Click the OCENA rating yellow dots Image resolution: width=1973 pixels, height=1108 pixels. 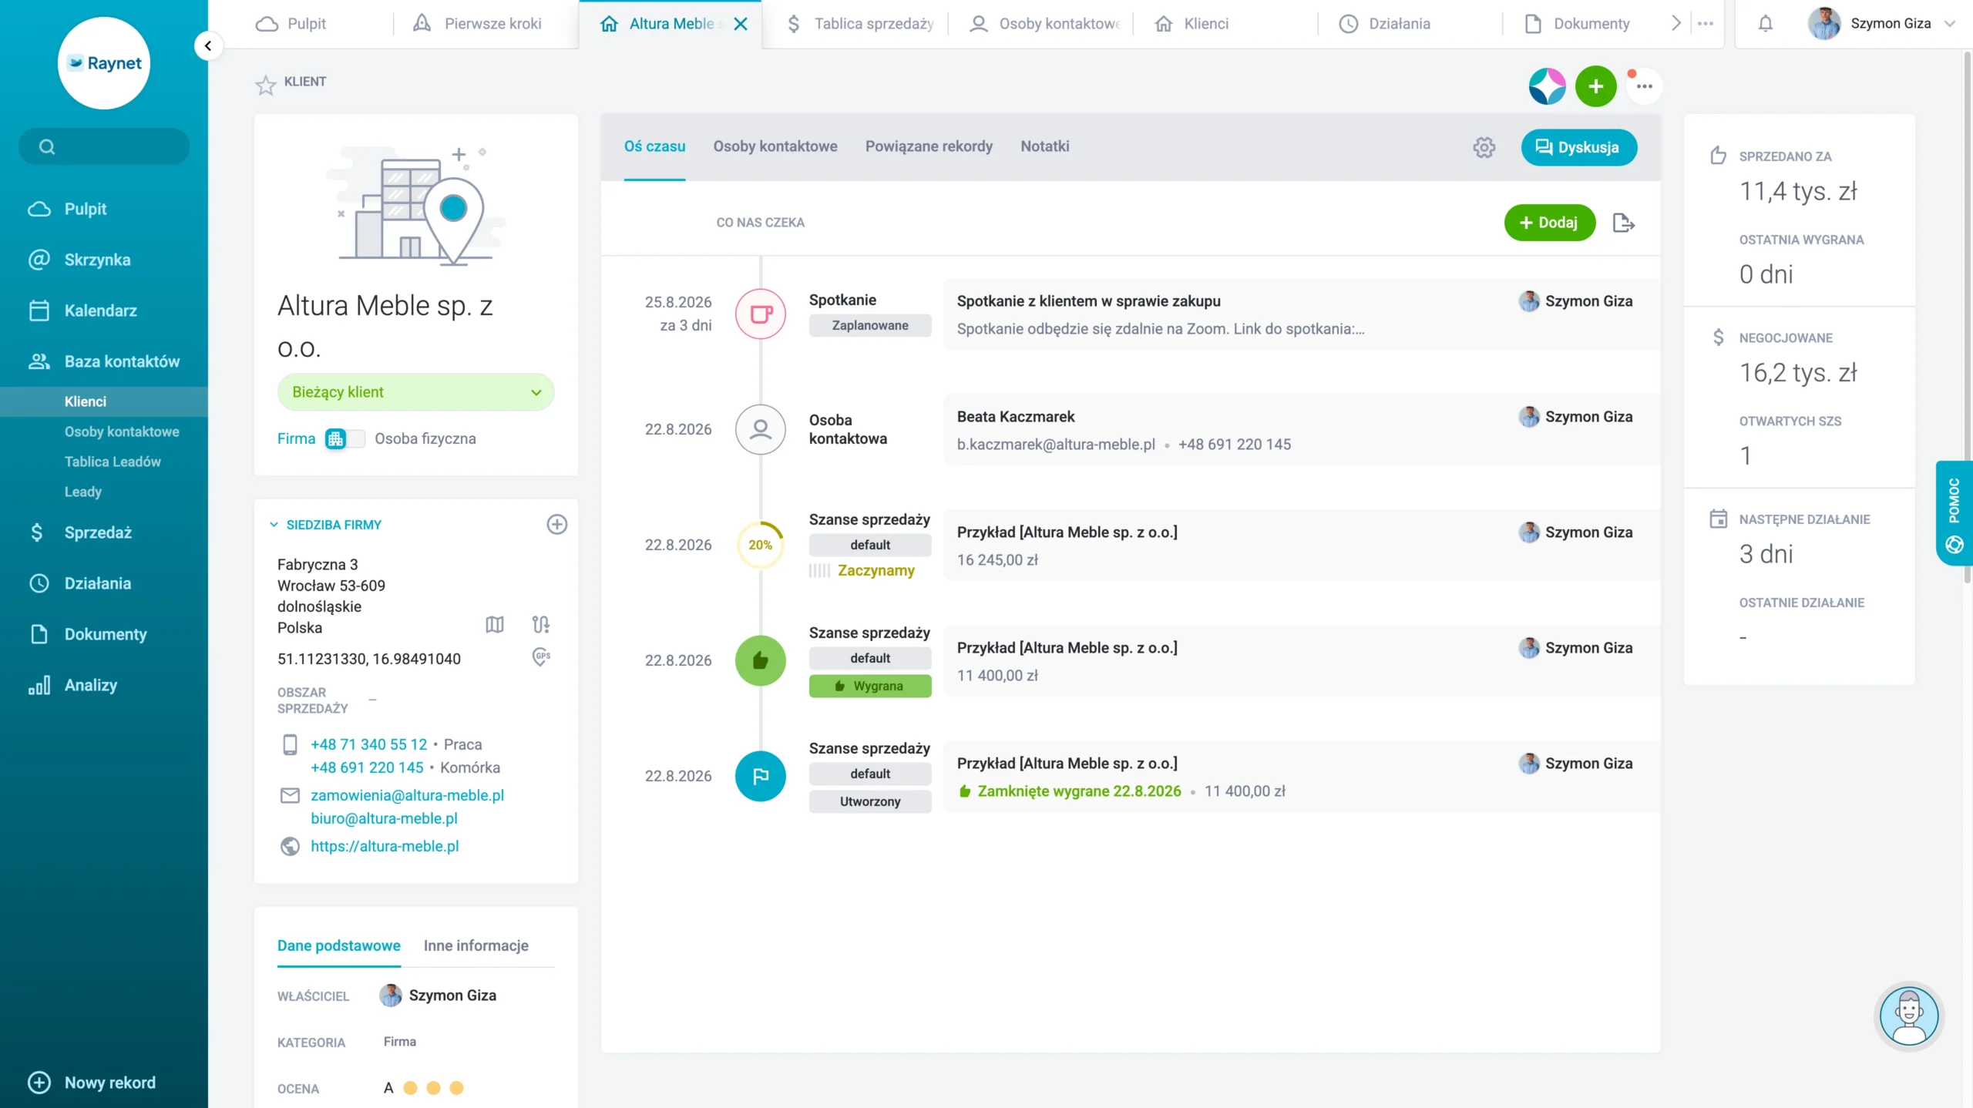click(433, 1088)
